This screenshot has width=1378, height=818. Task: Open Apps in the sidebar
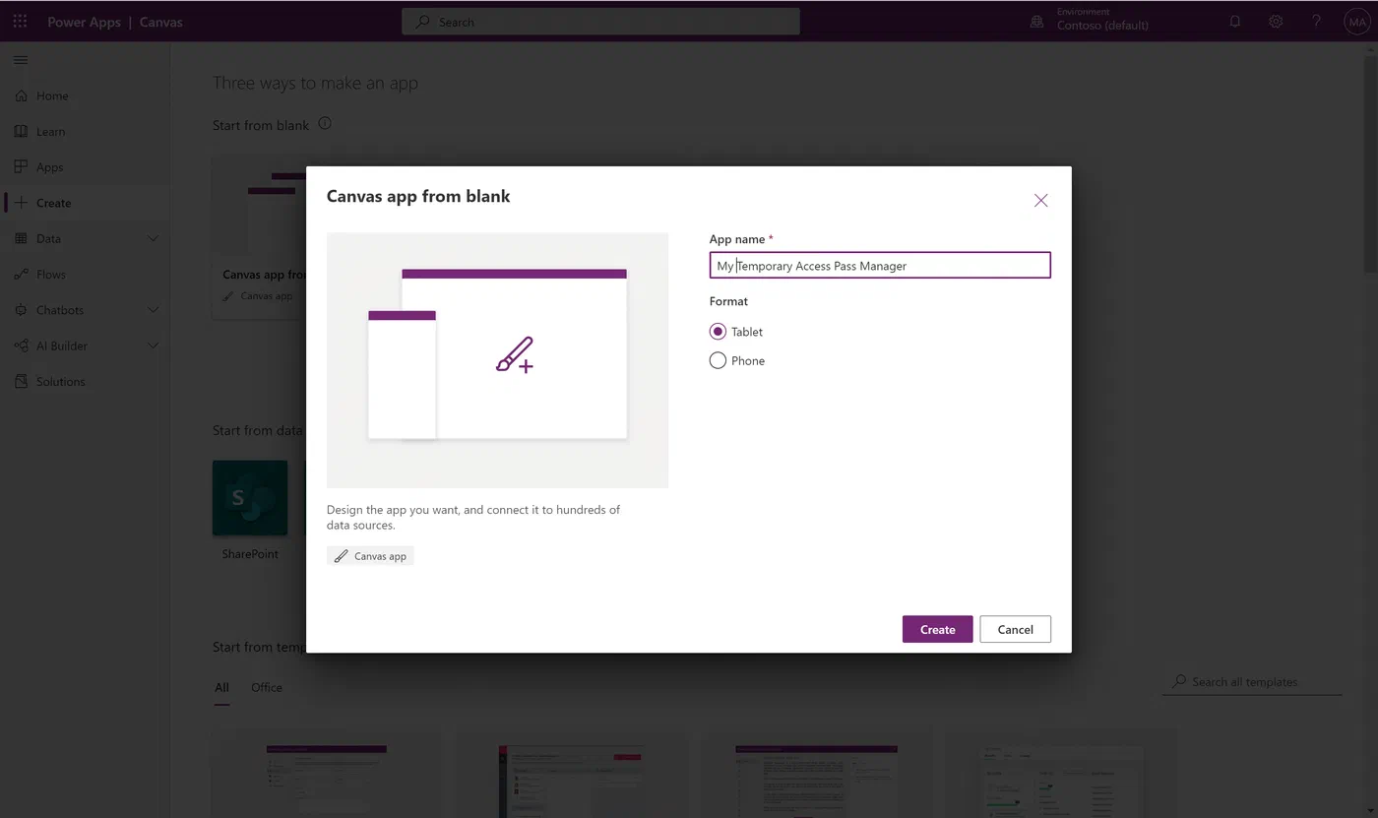click(85, 166)
